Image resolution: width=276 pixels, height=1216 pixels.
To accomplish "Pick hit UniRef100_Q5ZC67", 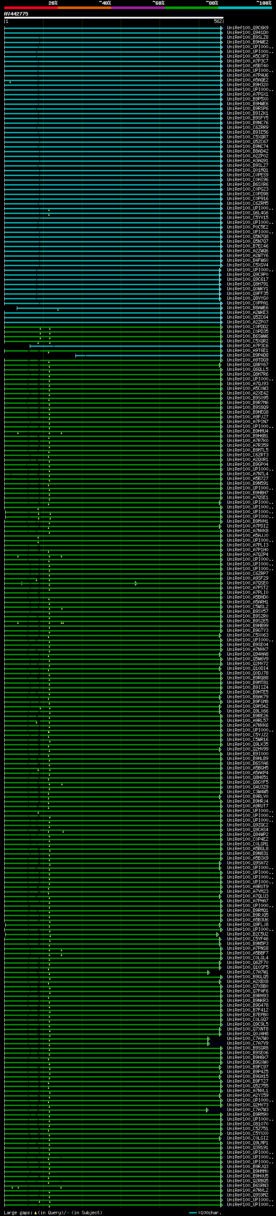I will point(248,141).
